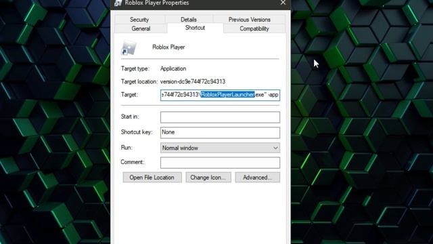The width and height of the screenshot is (433, 244).
Task: Open the Compatibility tab
Action: pos(254,28)
